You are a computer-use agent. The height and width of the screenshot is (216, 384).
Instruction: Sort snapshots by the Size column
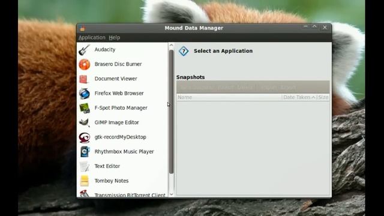323,97
